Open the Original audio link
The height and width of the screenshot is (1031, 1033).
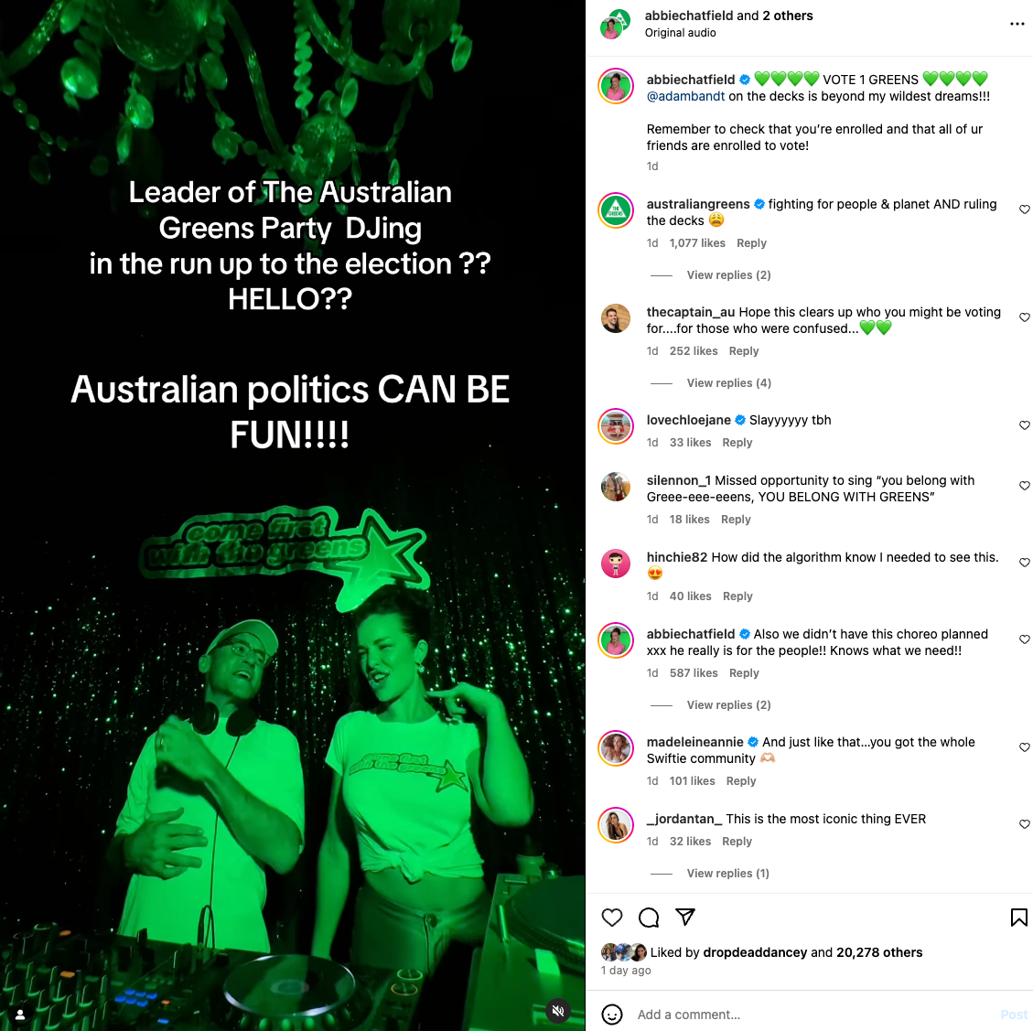point(680,33)
